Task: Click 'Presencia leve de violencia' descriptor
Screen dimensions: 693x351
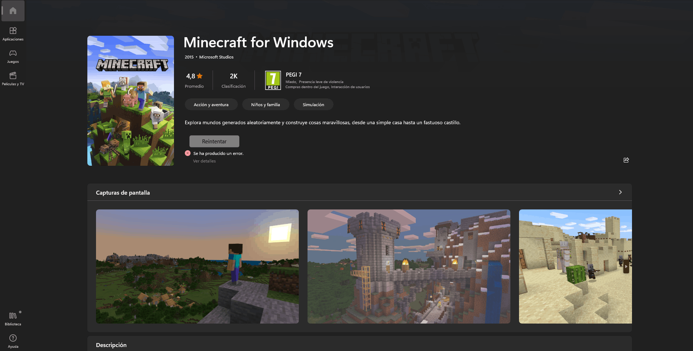Action: click(321, 82)
